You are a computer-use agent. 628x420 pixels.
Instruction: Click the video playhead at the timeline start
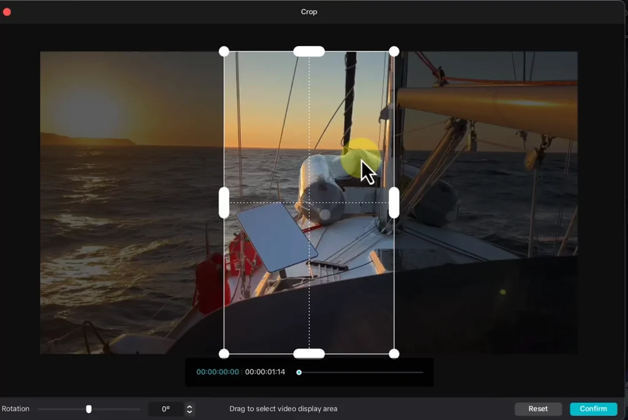click(x=299, y=372)
